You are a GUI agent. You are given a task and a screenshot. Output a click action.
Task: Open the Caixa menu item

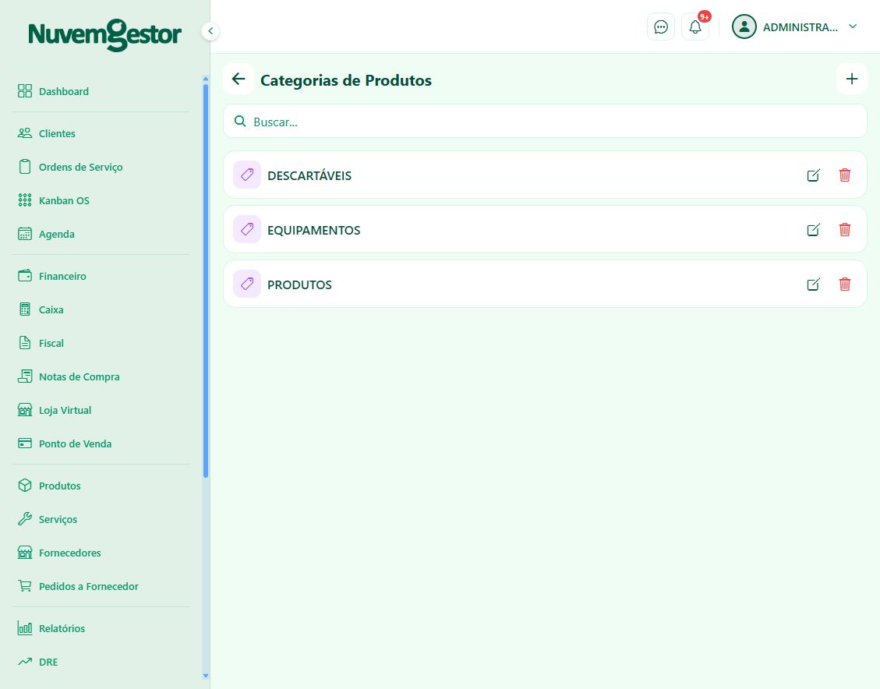coord(101,309)
